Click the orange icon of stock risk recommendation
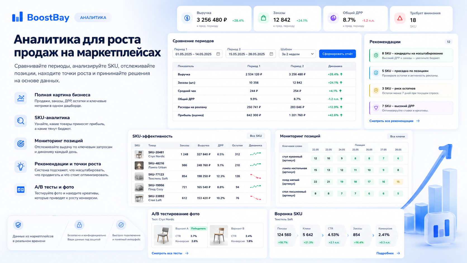 pyautogui.click(x=376, y=90)
